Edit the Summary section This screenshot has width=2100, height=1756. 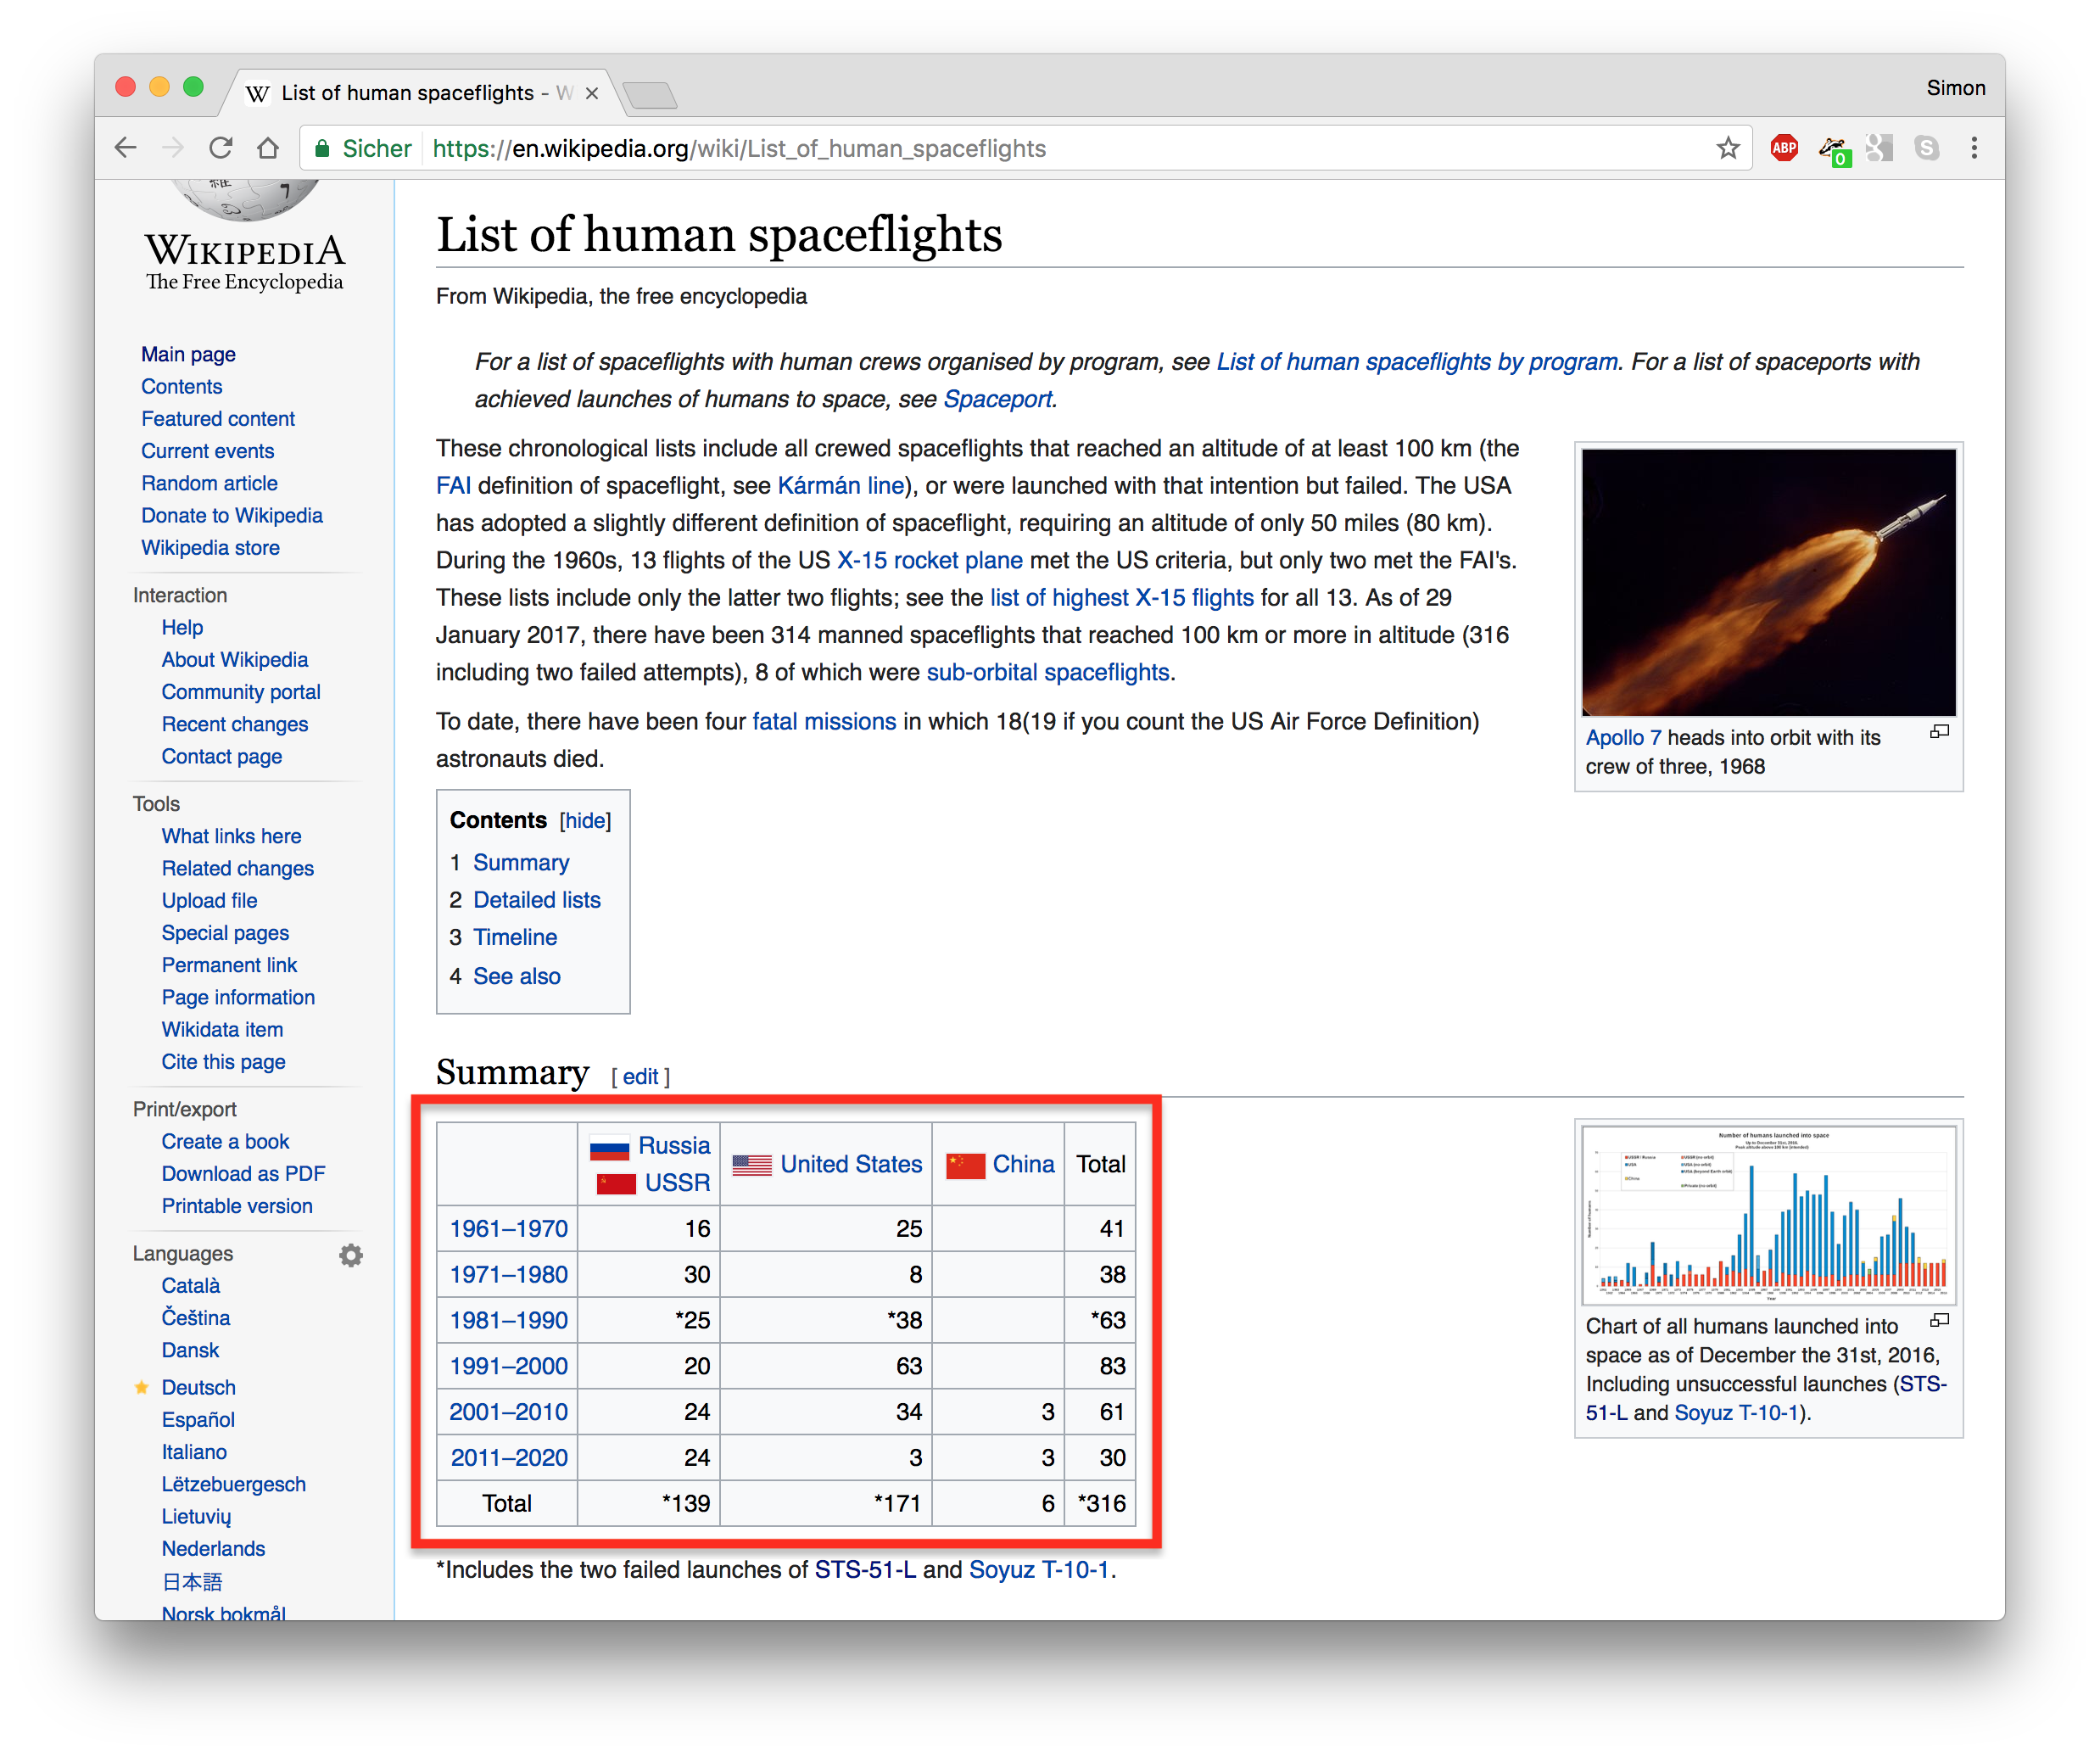[640, 1077]
